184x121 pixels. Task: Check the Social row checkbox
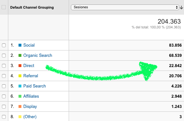click(4, 45)
